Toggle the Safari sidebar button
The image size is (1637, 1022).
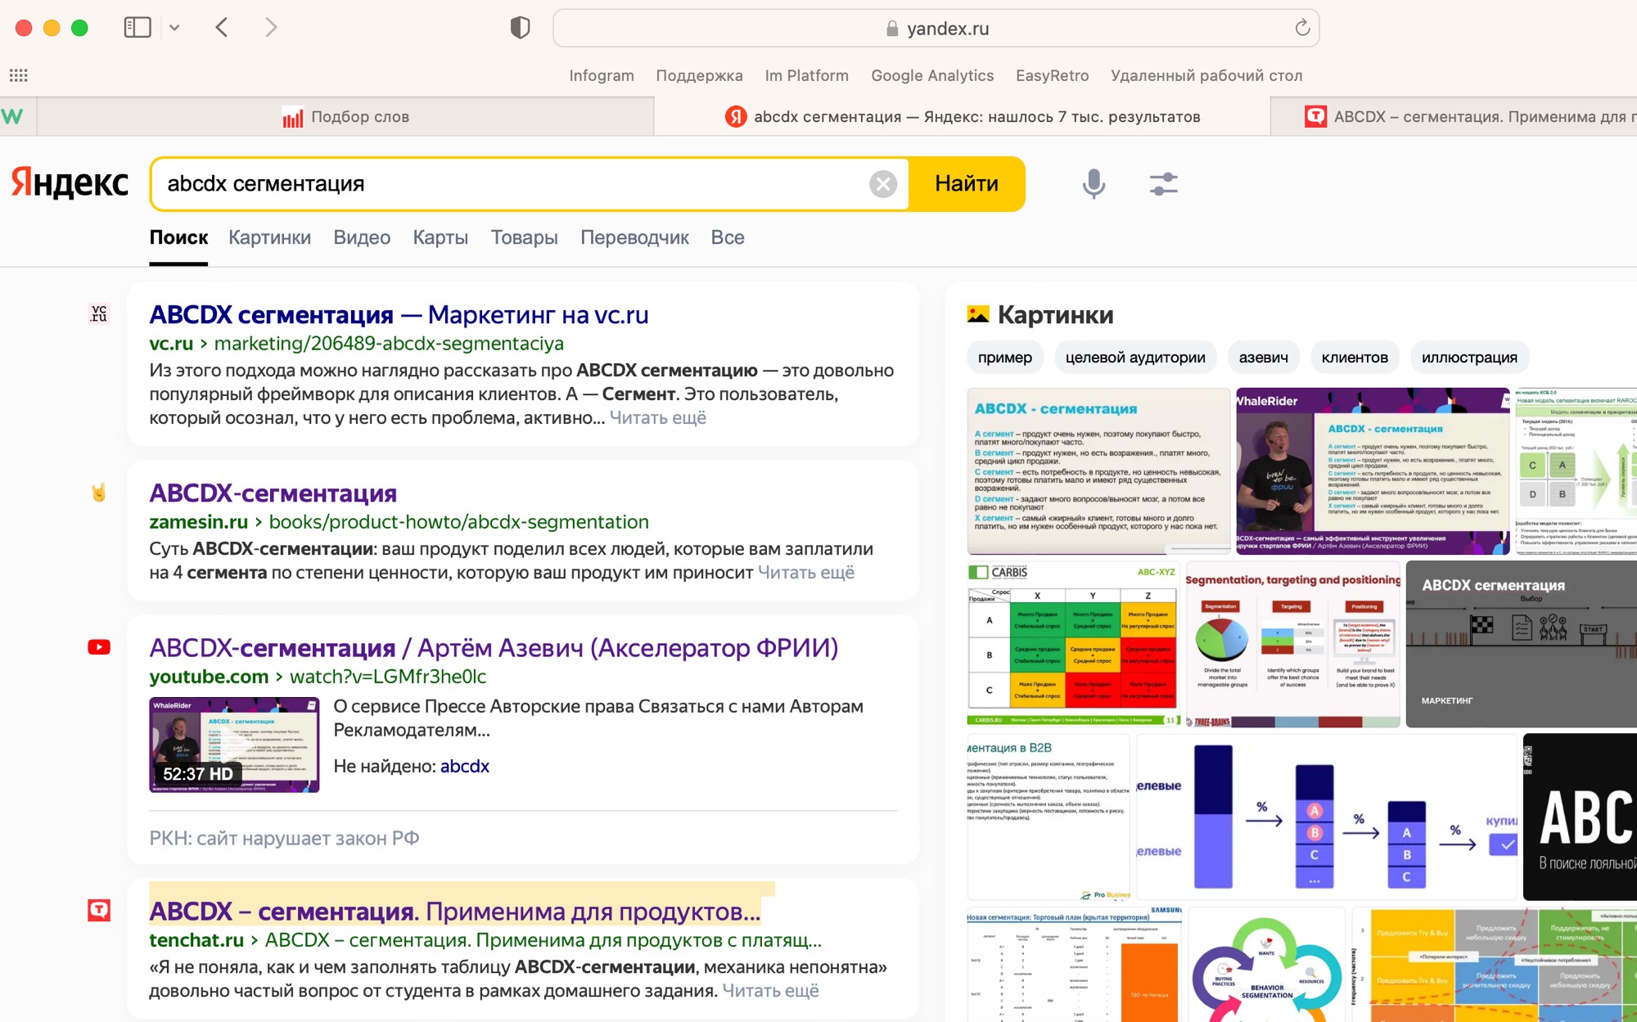point(138,28)
